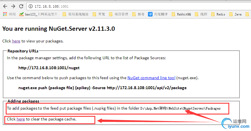
Task: Click the http://172.16.8.108:1001/nuget URL text
Action: (49, 68)
